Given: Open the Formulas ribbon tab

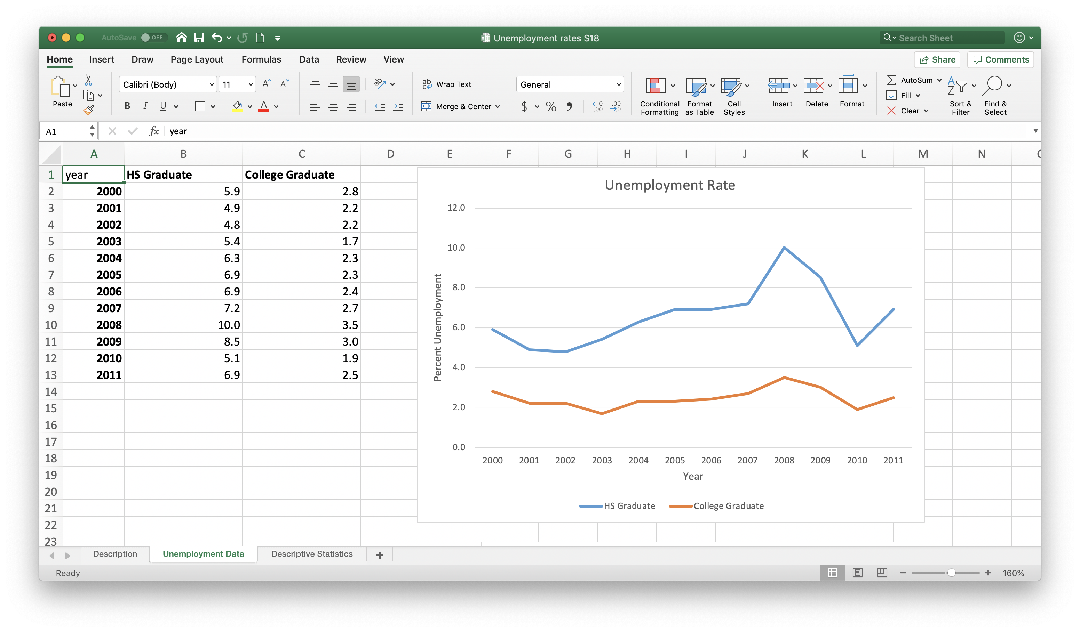Looking at the screenshot, I should 261,59.
